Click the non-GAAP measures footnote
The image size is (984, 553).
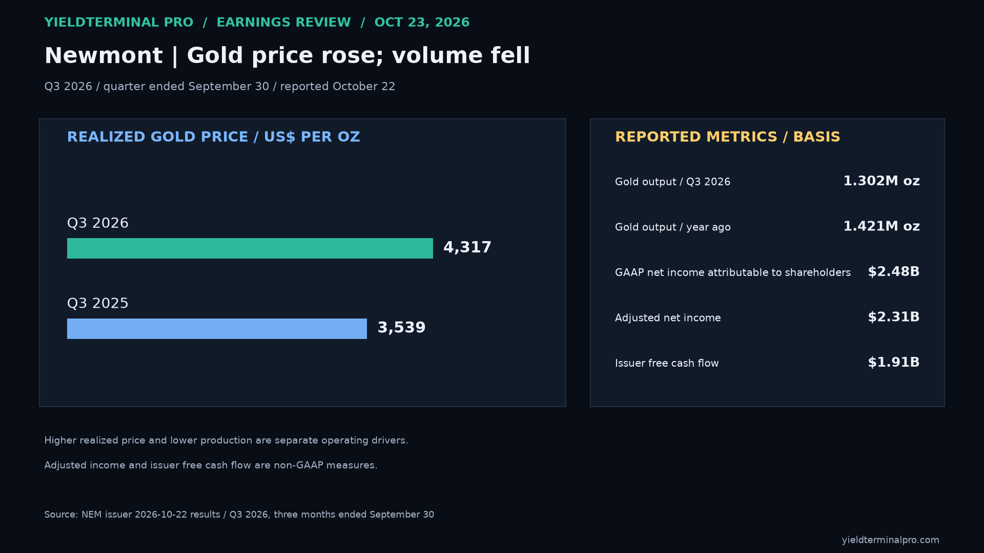(211, 465)
